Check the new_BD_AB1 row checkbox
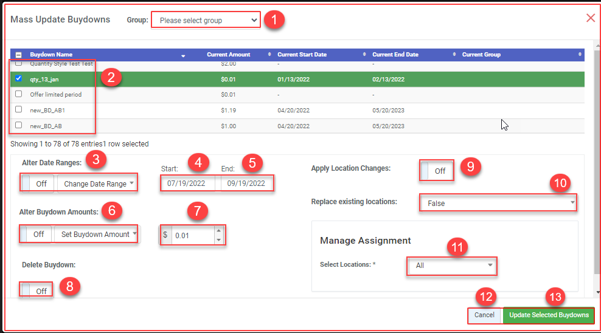Image resolution: width=601 pixels, height=333 pixels. coord(18,109)
